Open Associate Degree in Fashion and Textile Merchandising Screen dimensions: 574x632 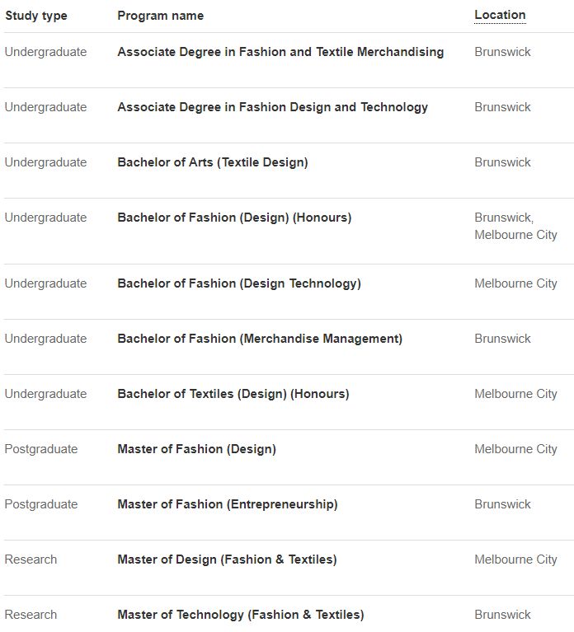pos(280,52)
